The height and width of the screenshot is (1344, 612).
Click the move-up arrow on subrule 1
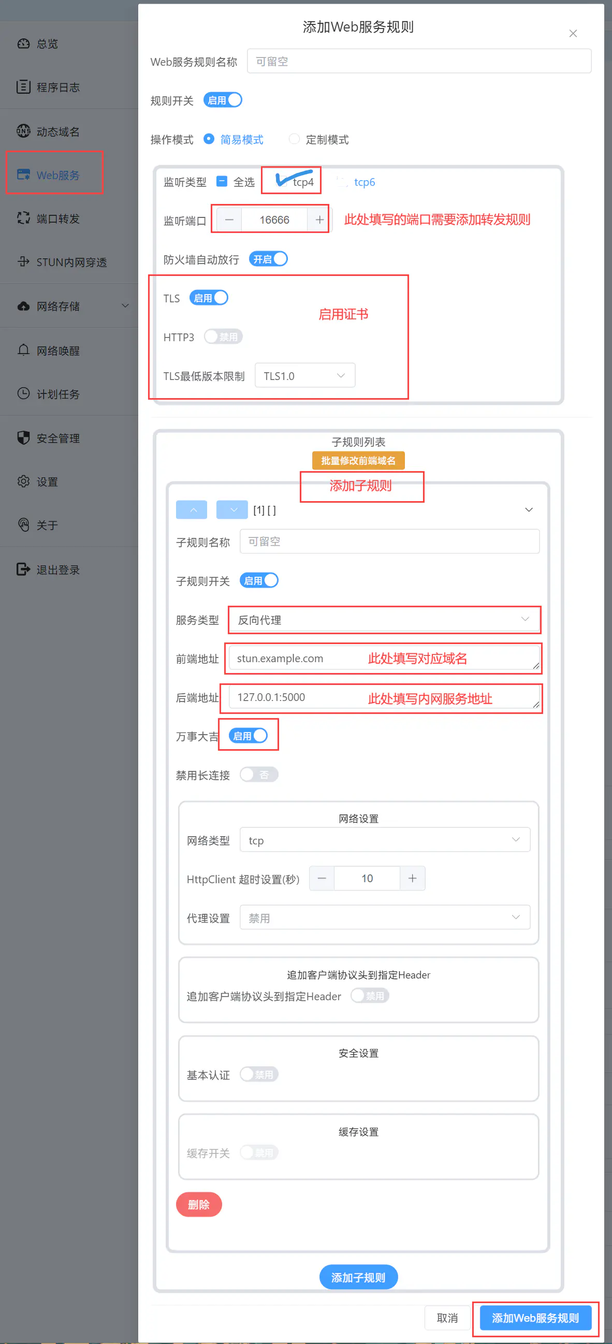tap(192, 510)
